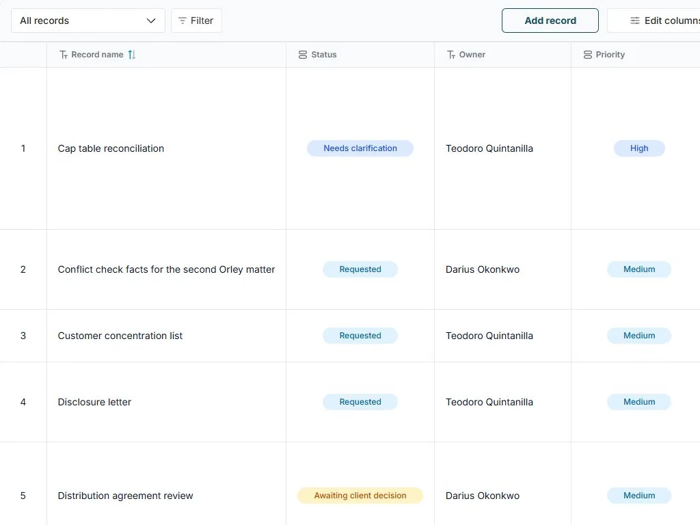Click the Owner column header label

(472, 55)
